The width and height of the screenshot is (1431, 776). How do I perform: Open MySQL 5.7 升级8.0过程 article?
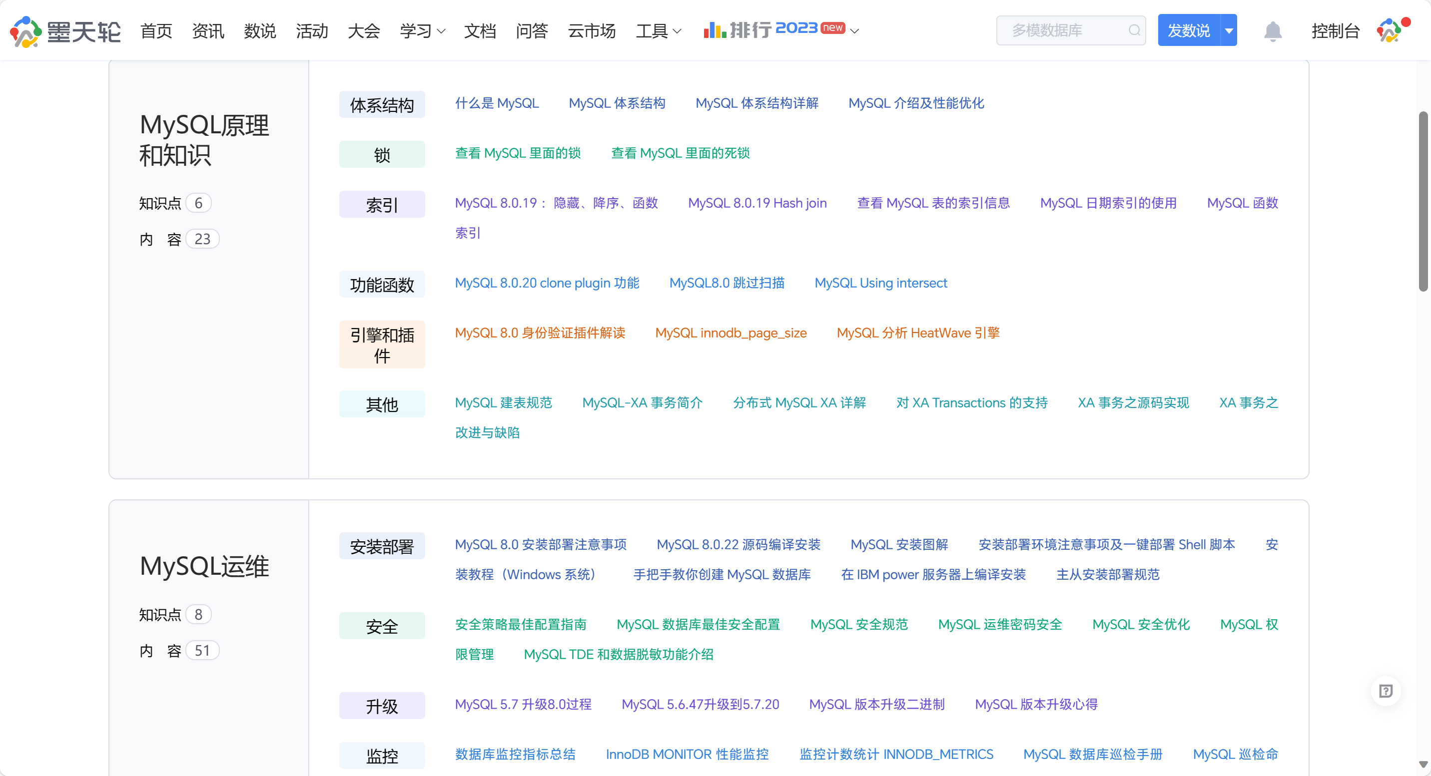523,705
